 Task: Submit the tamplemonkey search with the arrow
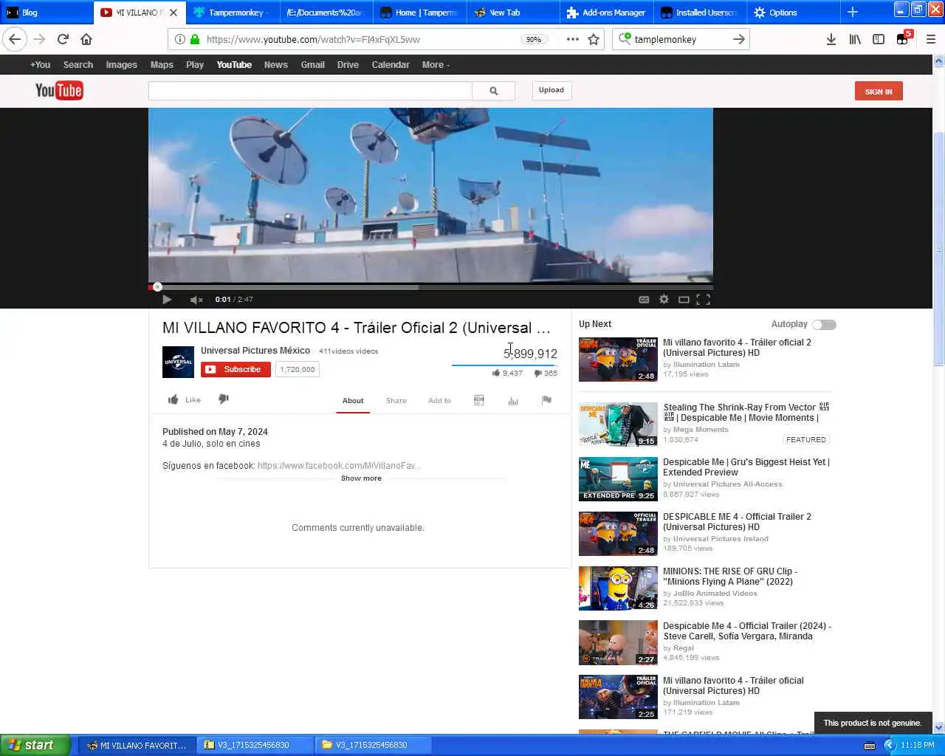(x=739, y=39)
